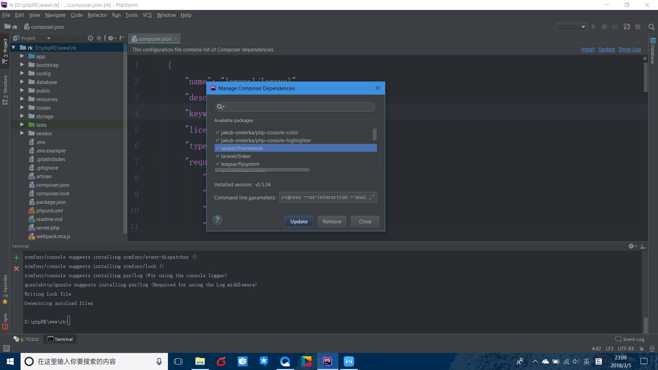Toggle tool window buttons at bottom-left corner
Image resolution: width=658 pixels, height=370 pixels.
click(x=6, y=349)
